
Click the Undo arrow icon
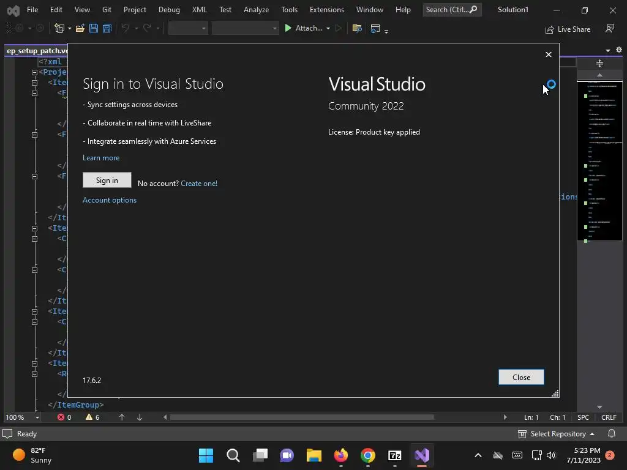(x=126, y=28)
